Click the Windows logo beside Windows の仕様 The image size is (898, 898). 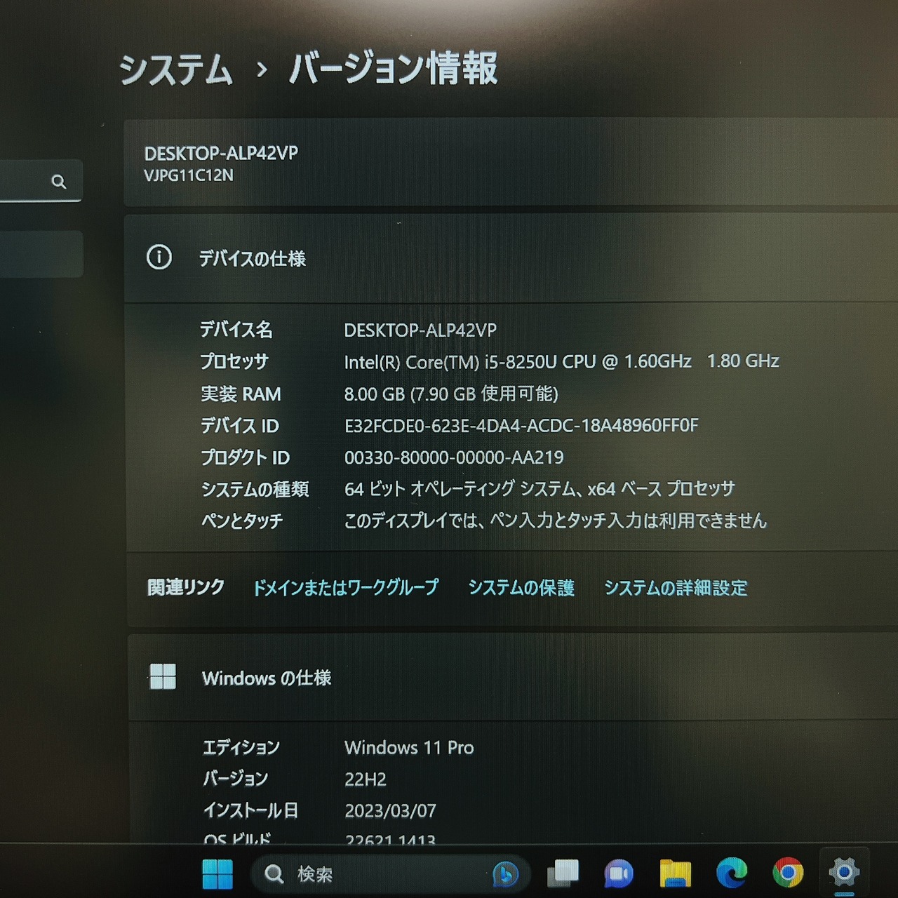(163, 677)
